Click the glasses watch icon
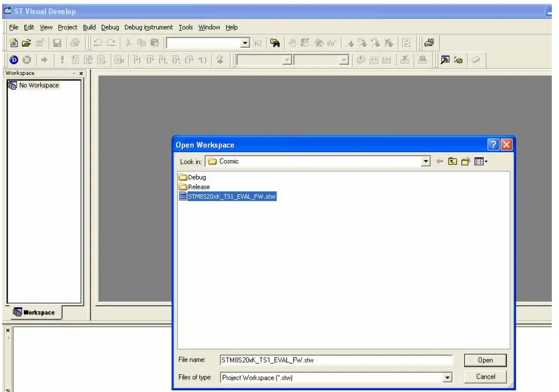Viewport: 559px width, 392px height. [331, 43]
